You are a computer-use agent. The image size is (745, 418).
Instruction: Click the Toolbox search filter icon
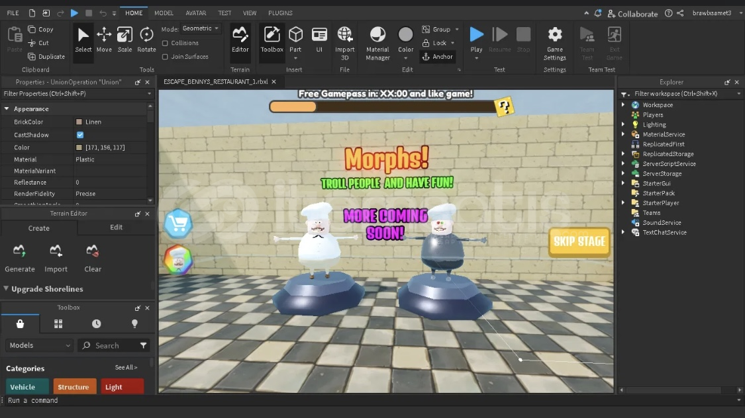tap(144, 346)
